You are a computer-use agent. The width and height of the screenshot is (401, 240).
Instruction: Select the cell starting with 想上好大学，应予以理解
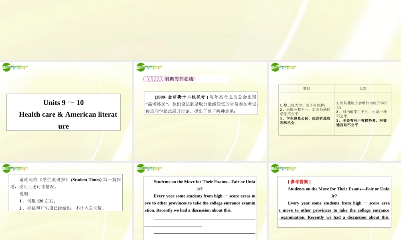point(306,114)
